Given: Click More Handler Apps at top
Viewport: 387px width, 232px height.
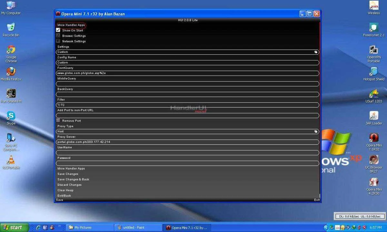Looking at the screenshot, I should [71, 25].
